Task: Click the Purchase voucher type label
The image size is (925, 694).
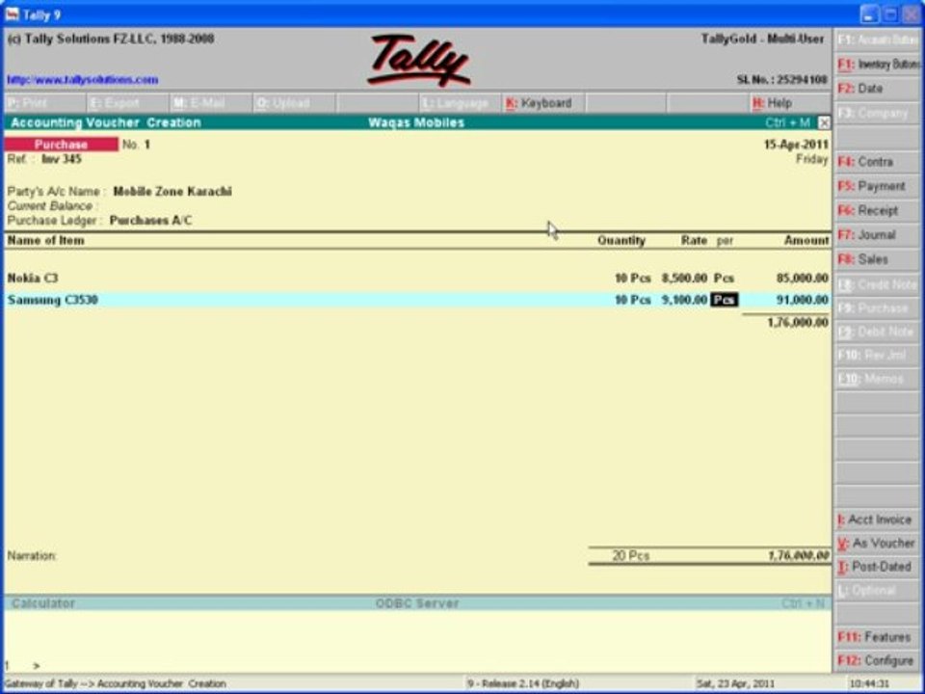Action: pos(61,145)
